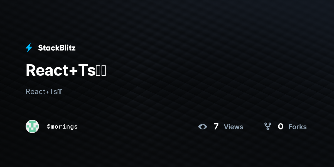The width and height of the screenshot is (334, 167).
Task: Click the StackBlitz wordmark text
Action: 57,48
